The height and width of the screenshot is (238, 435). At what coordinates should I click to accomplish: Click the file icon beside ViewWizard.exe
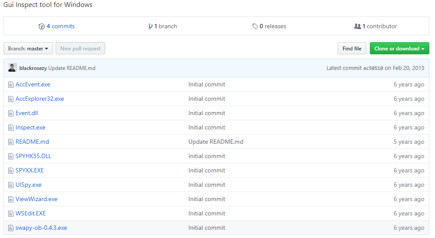point(11,199)
